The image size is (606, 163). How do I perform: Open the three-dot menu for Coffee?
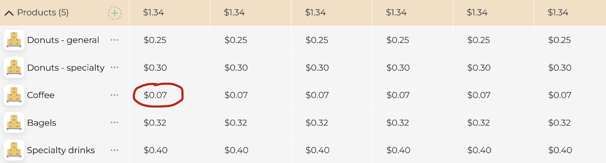[x=114, y=95]
